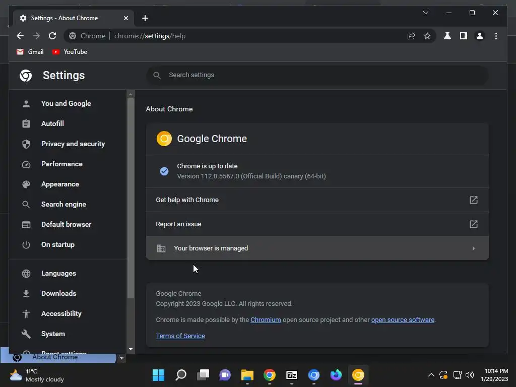This screenshot has width=516, height=387.
Task: Click the share this page icon
Action: (411, 36)
